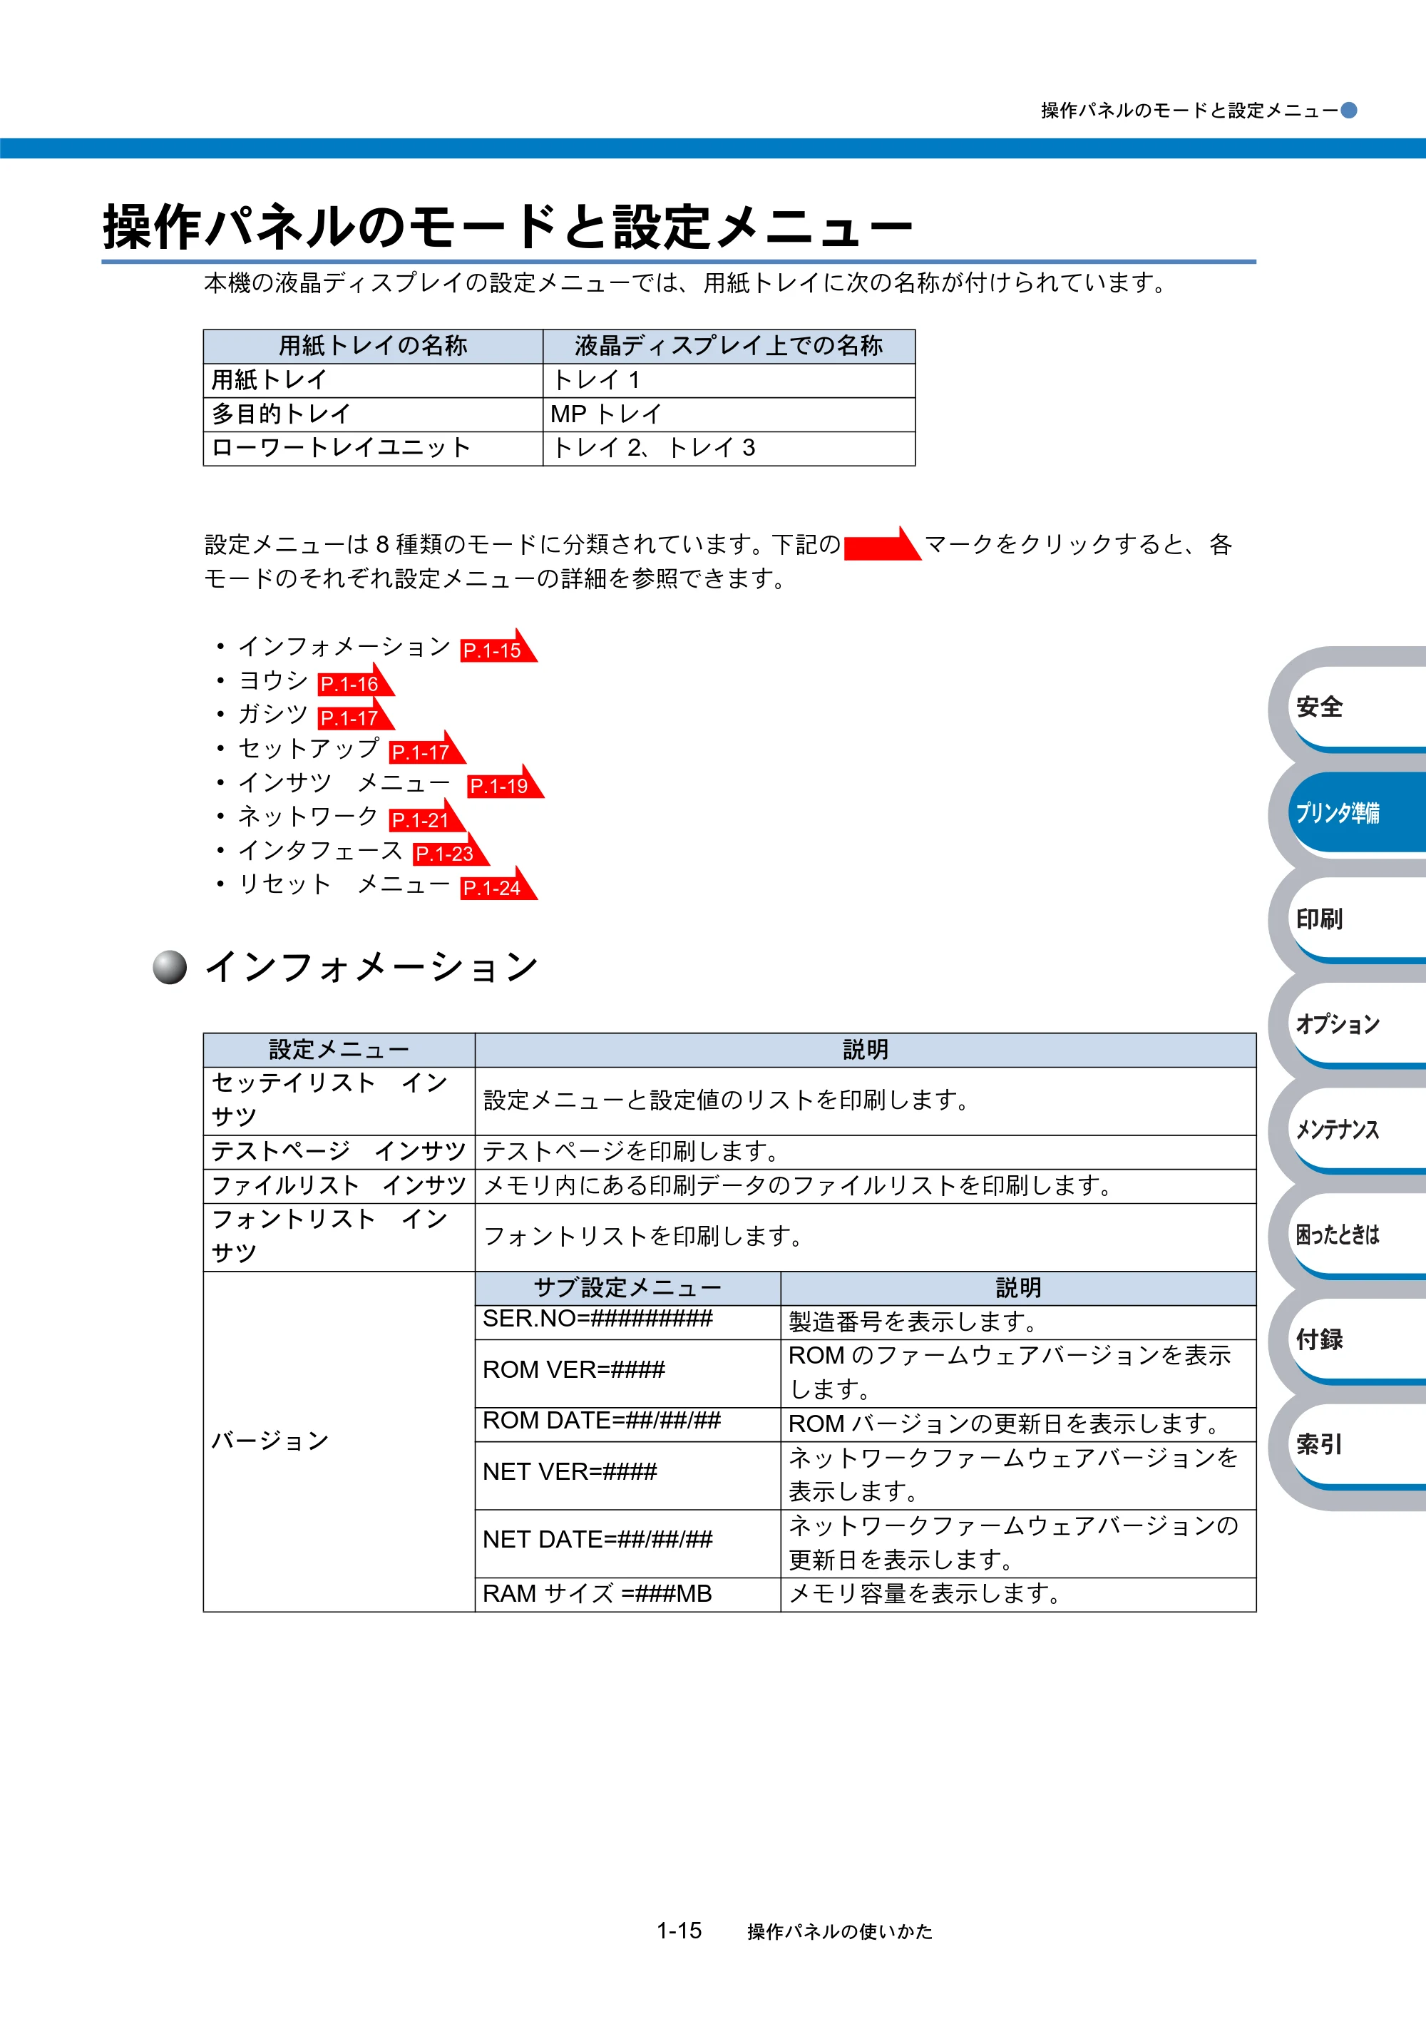Click the '液晶ディスプレイ上での名称' header cell

729,347
